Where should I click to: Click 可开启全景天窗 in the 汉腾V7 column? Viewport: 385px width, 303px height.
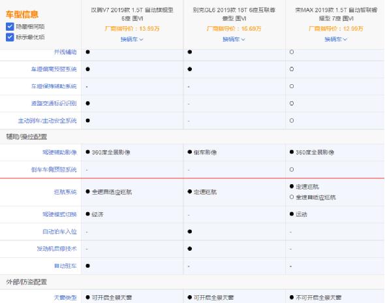point(112,298)
